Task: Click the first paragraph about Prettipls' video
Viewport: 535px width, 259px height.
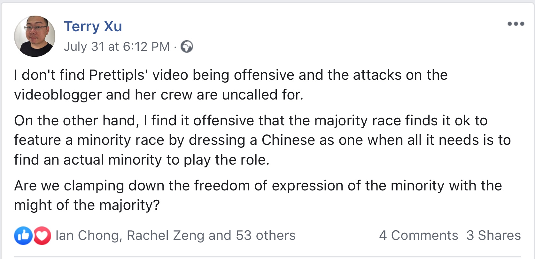Action: pyautogui.click(x=230, y=85)
